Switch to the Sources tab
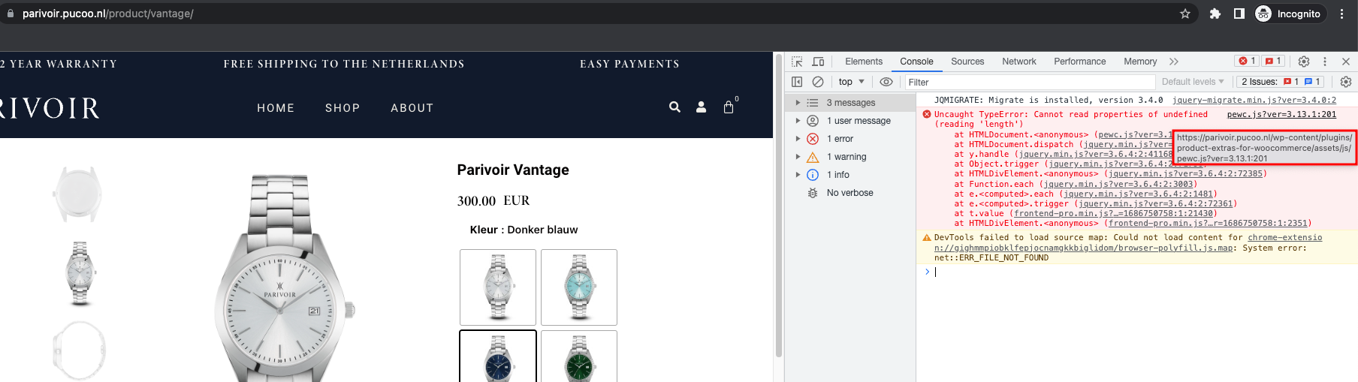The image size is (1358, 382). click(967, 62)
